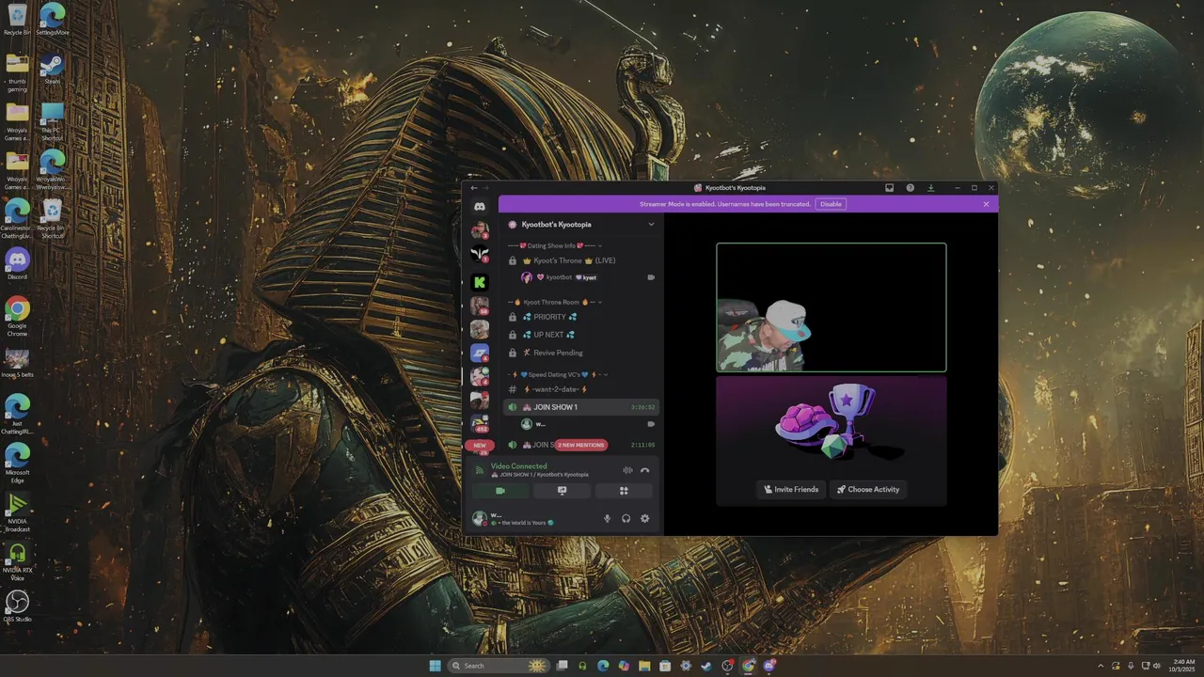Open Microsoft Edge desktop icon

pyautogui.click(x=17, y=464)
